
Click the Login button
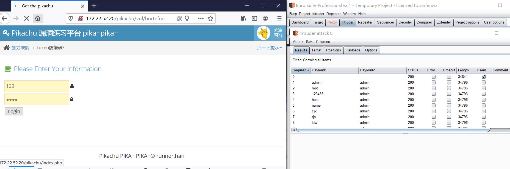coord(14,111)
